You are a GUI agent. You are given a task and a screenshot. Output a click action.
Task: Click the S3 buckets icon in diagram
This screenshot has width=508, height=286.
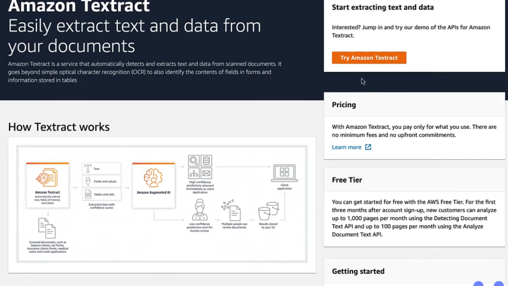[268, 211]
